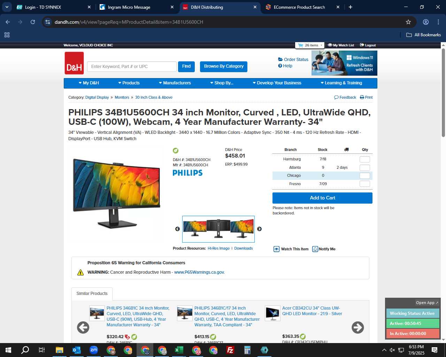Click the right arrow of Similar Products carousel
Viewport: 446px width, 357px height.
coord(358,327)
